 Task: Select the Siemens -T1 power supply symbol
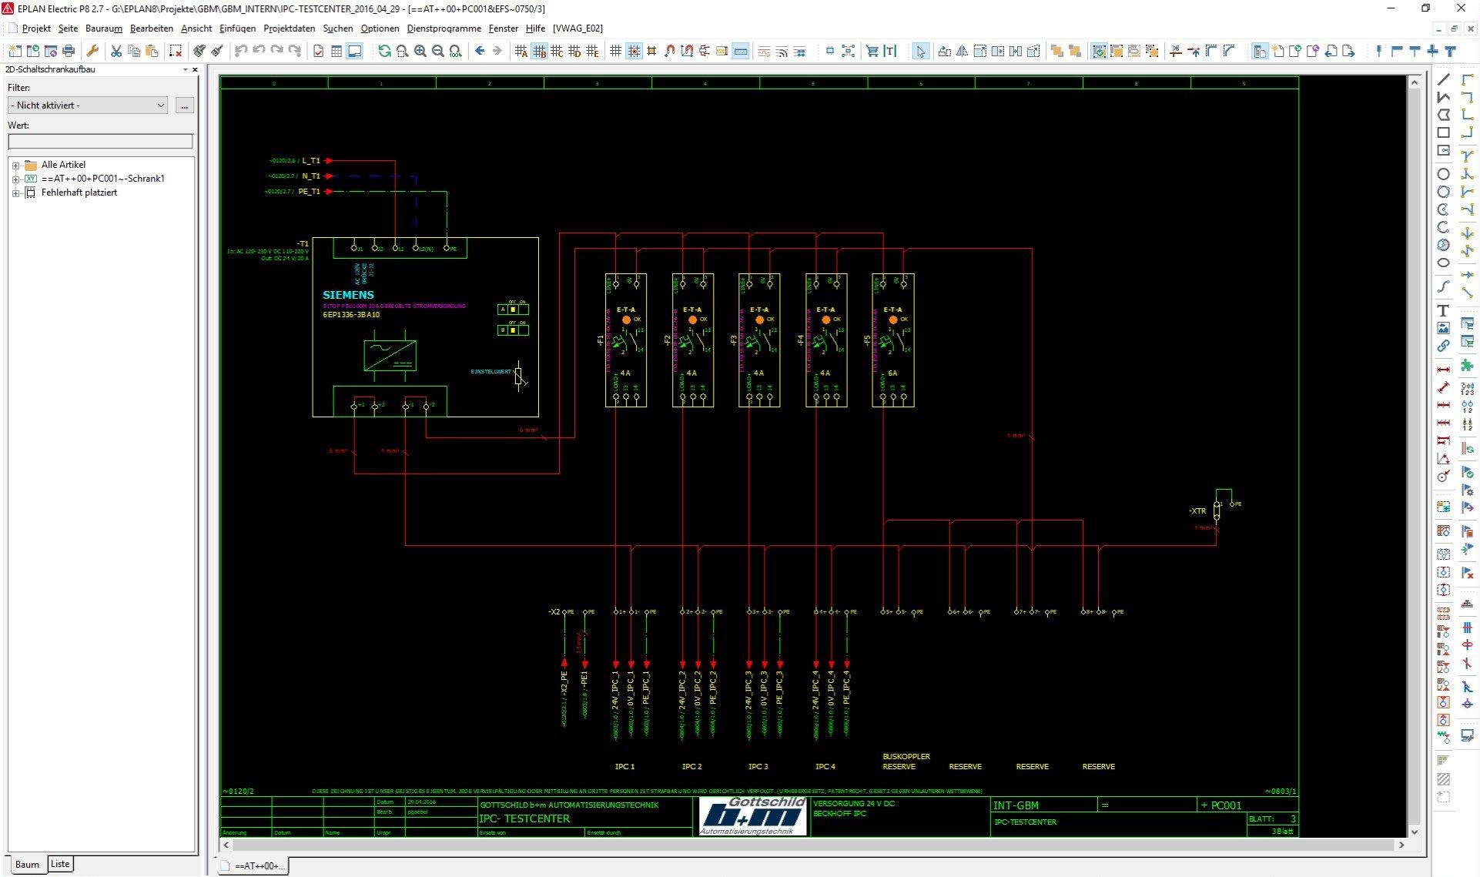(x=425, y=327)
